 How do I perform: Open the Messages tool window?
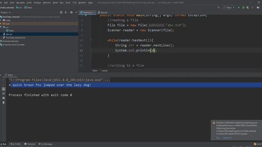pyautogui.click(x=45, y=144)
